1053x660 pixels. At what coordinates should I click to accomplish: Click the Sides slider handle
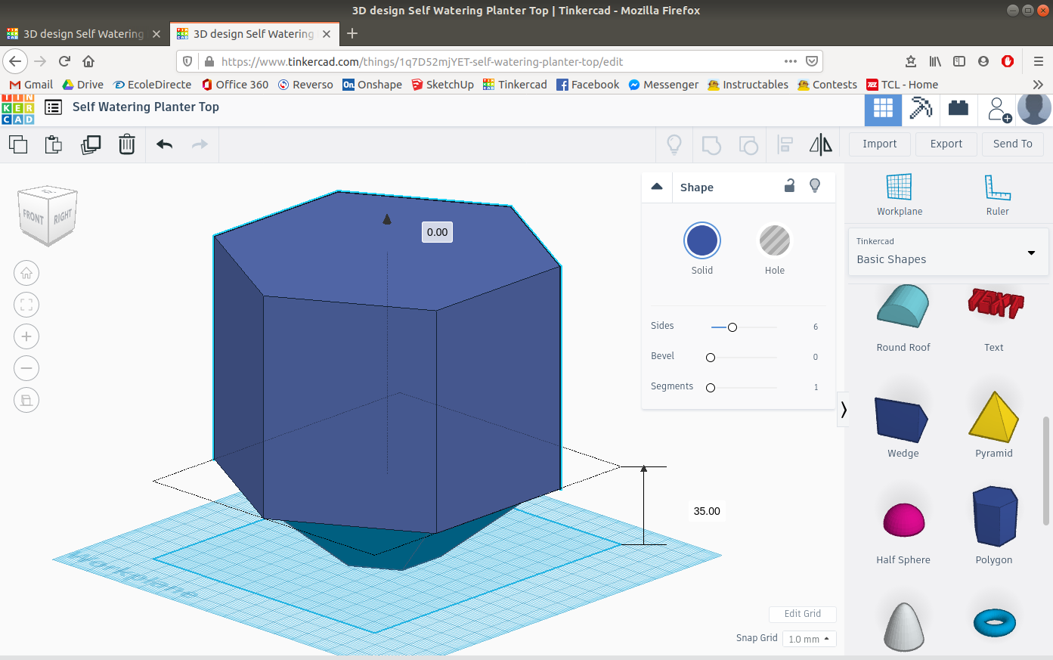point(732,327)
